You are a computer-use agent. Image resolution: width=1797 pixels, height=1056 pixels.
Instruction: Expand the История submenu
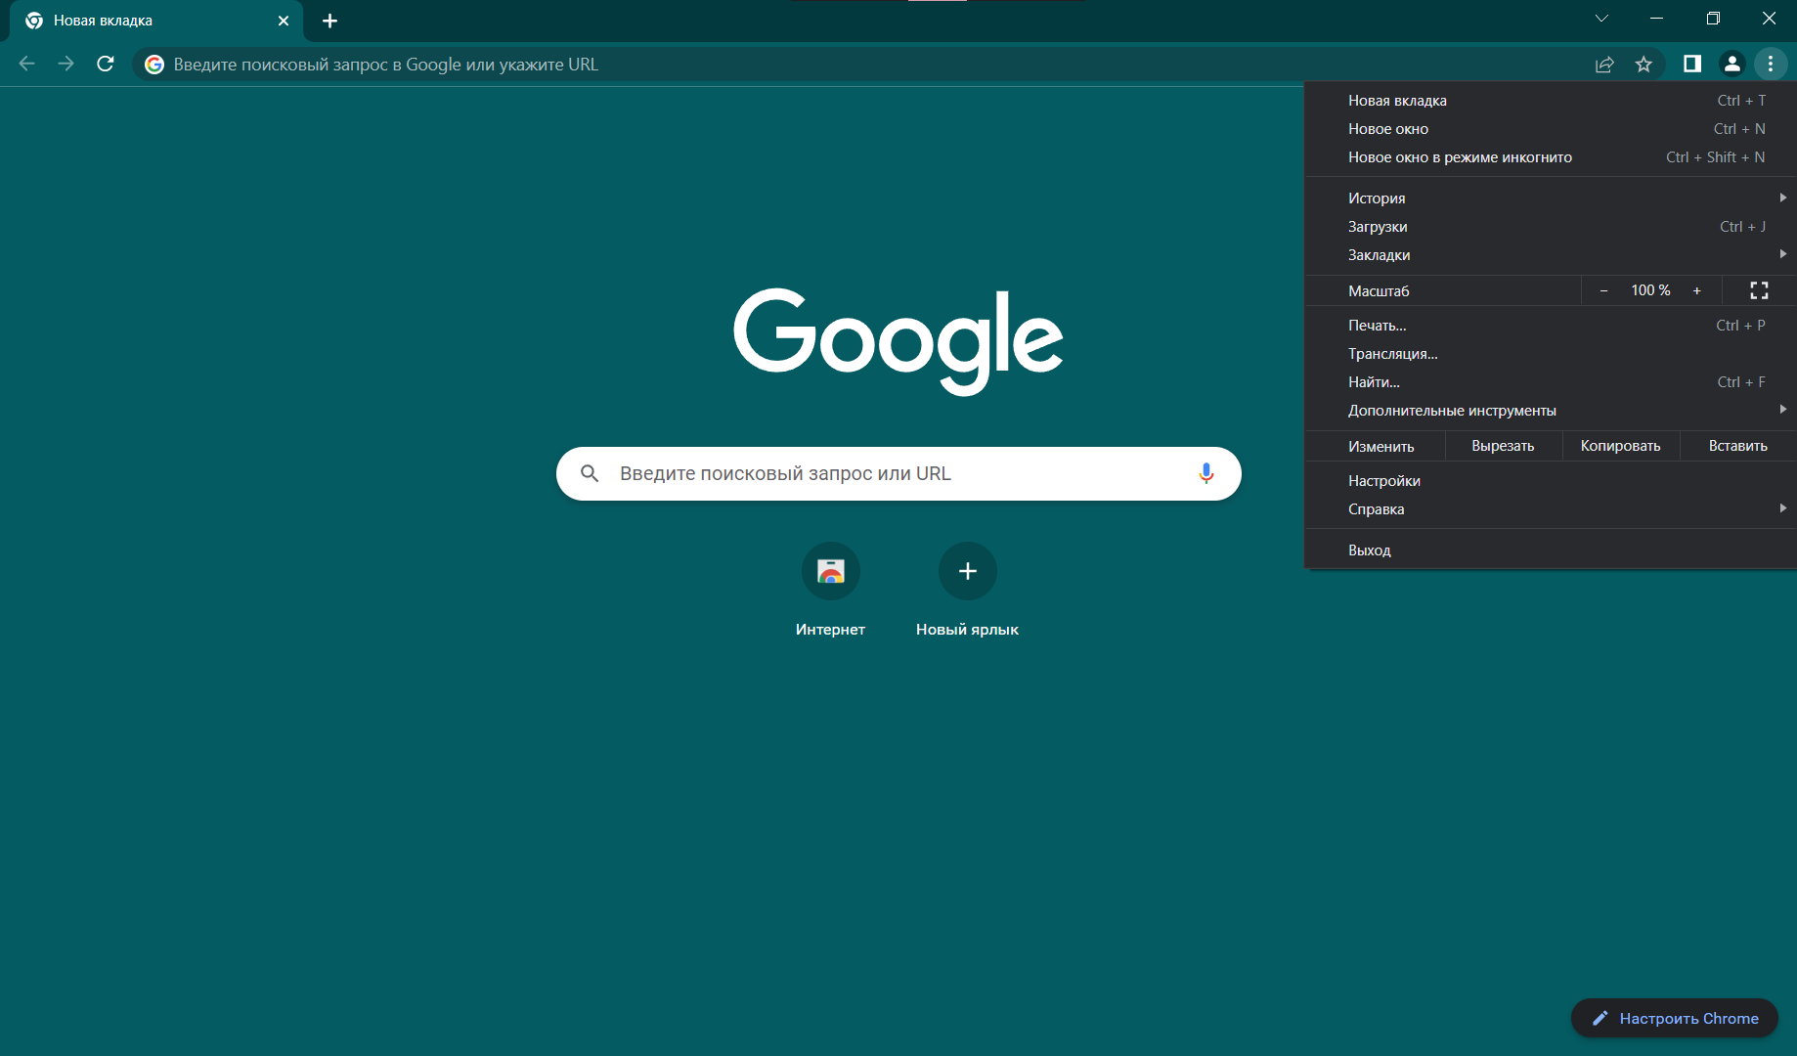pos(1551,198)
